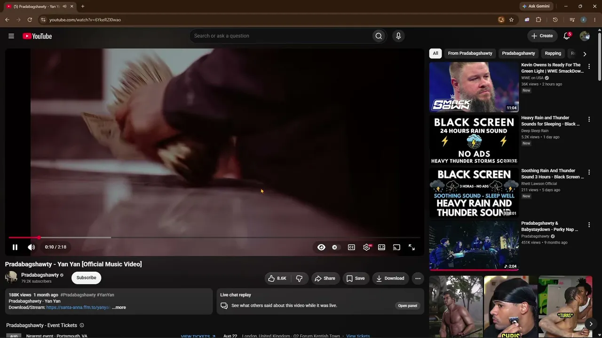Image resolution: width=602 pixels, height=338 pixels.
Task: Open browser history clock icon
Action: pyautogui.click(x=555, y=20)
